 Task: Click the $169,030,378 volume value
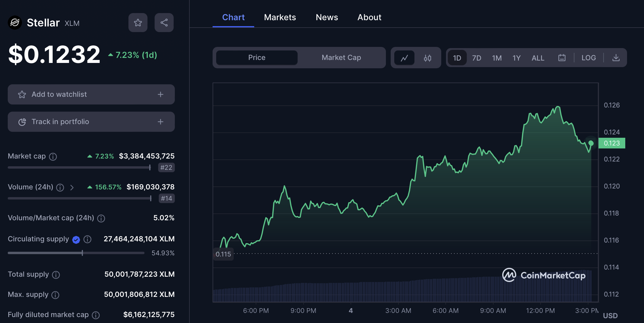click(151, 187)
